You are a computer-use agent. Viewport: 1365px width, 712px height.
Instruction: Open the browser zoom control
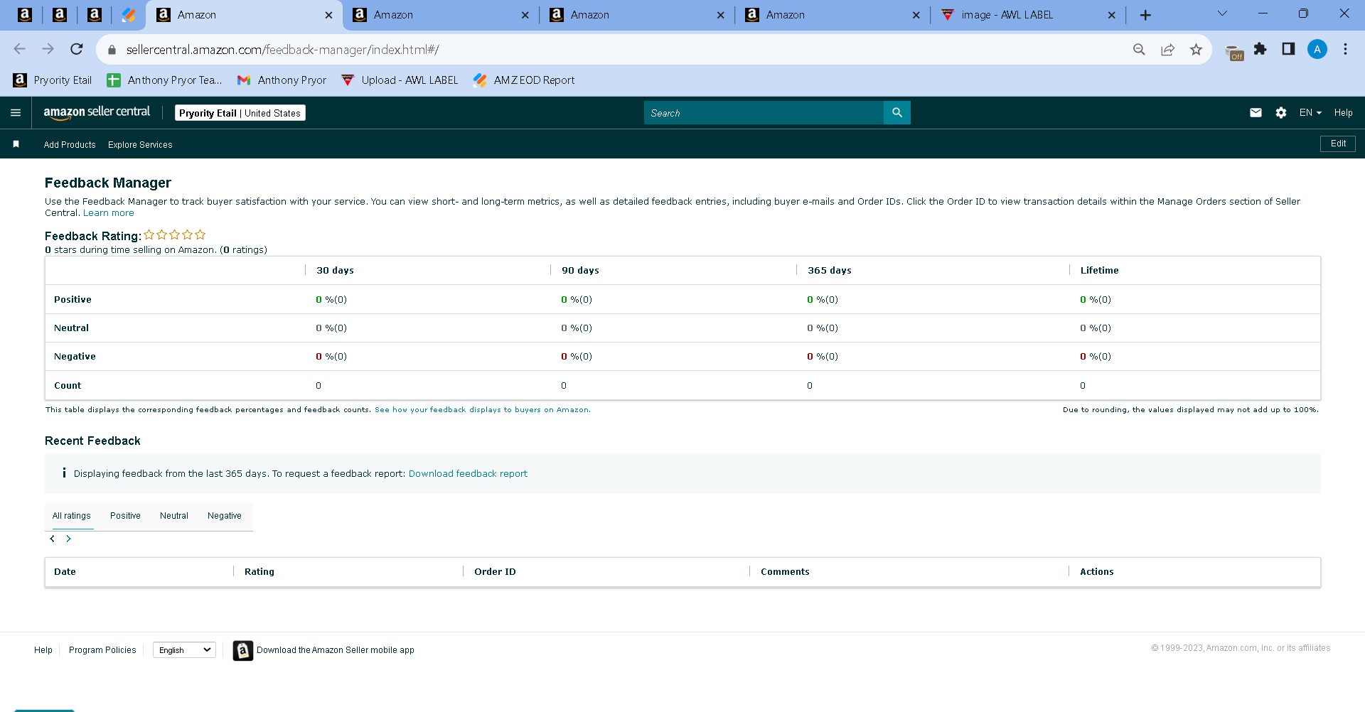[1139, 50]
